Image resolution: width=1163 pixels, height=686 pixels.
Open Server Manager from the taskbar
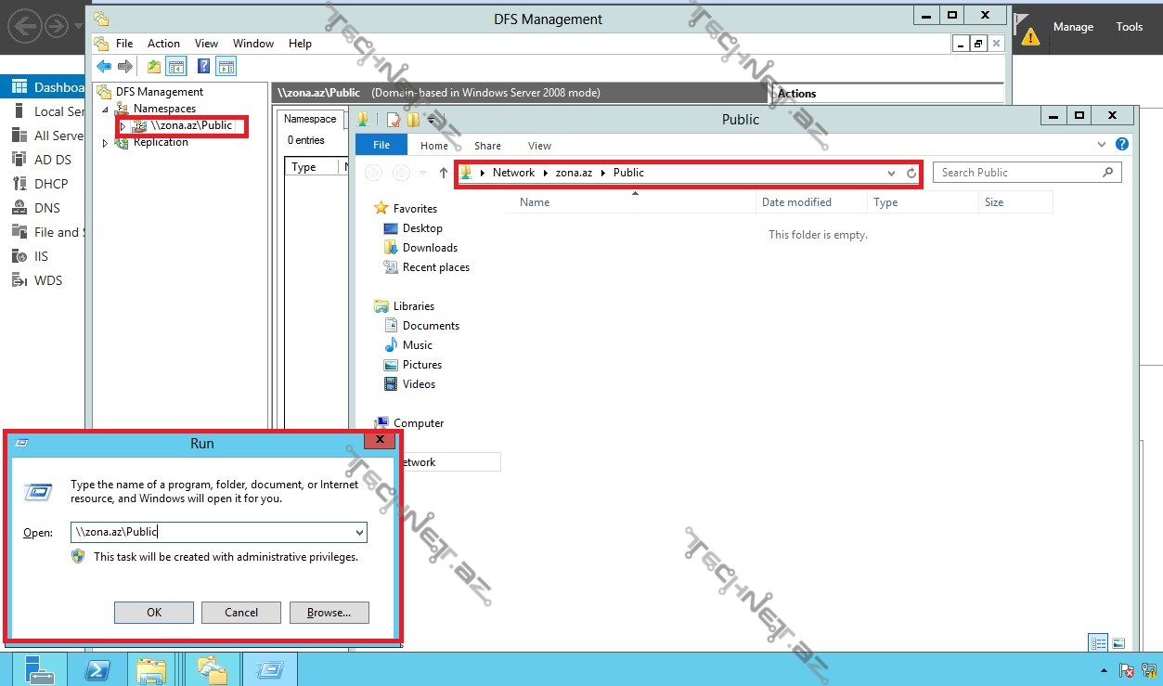pos(39,669)
